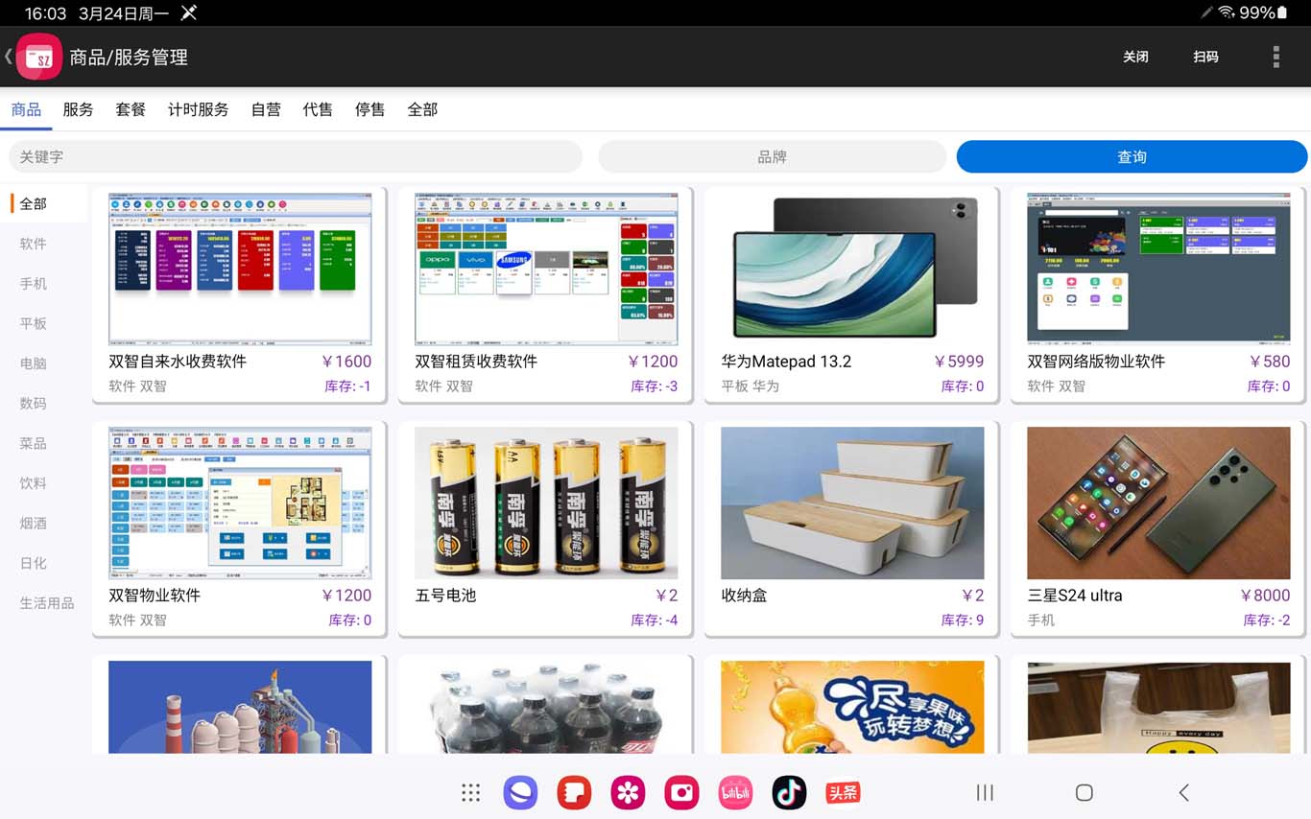Tap the Wi-Fi status icon
This screenshot has height=819, width=1311.
1226,12
